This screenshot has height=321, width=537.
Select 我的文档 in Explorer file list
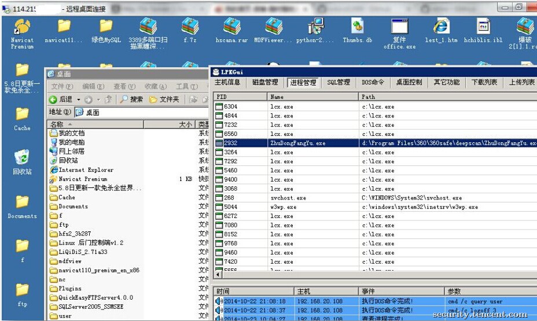tap(67, 133)
